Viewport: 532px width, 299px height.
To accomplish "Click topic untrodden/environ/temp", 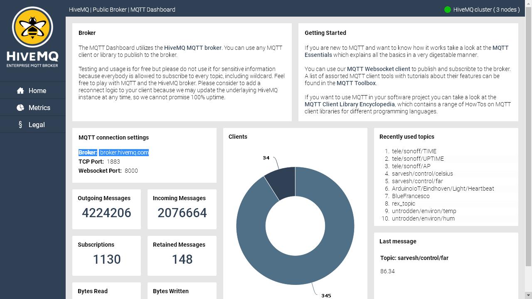I will pyautogui.click(x=424, y=211).
